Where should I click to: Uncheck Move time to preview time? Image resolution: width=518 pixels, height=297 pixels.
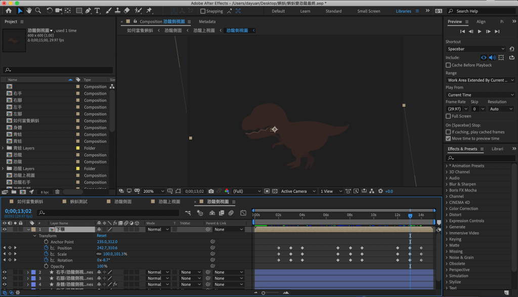448,138
